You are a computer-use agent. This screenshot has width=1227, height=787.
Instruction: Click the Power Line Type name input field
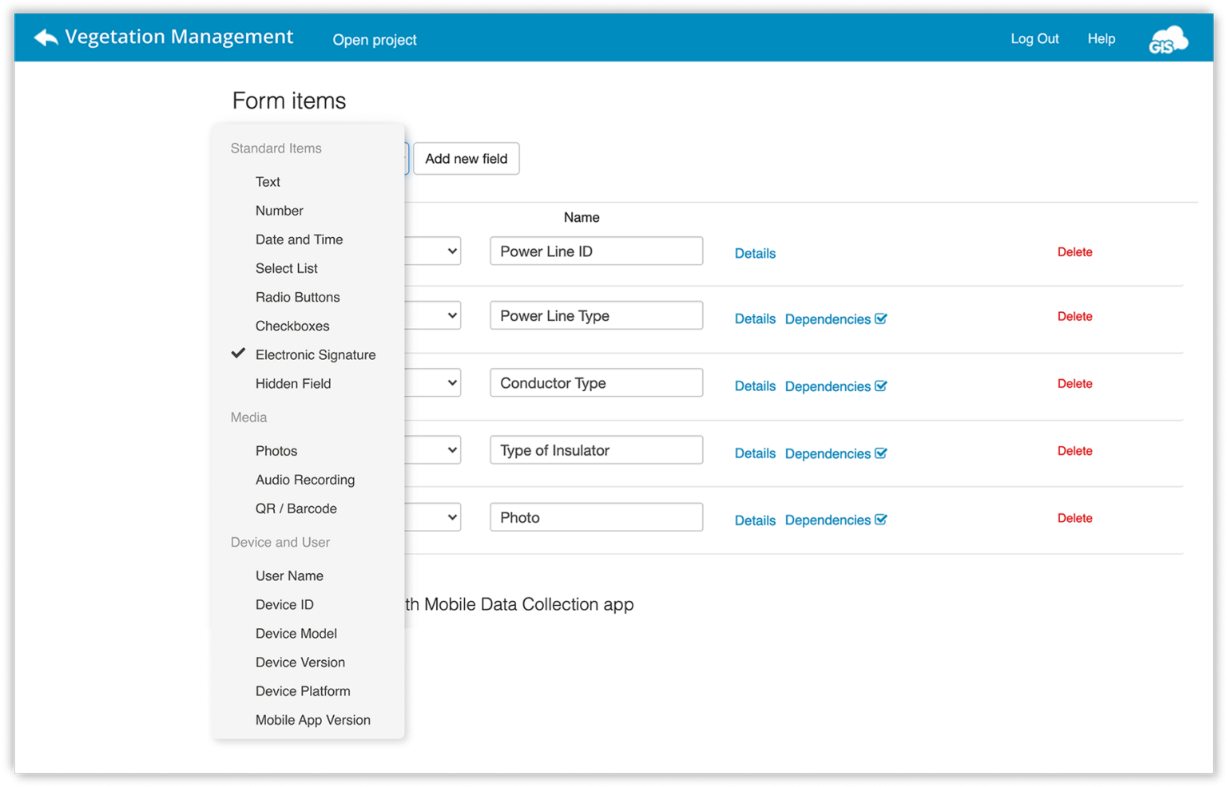click(595, 314)
